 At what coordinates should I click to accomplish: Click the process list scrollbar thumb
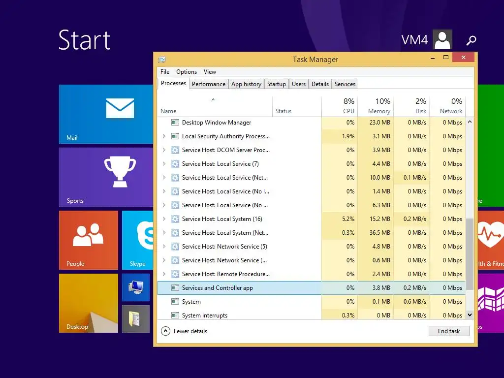(470, 254)
